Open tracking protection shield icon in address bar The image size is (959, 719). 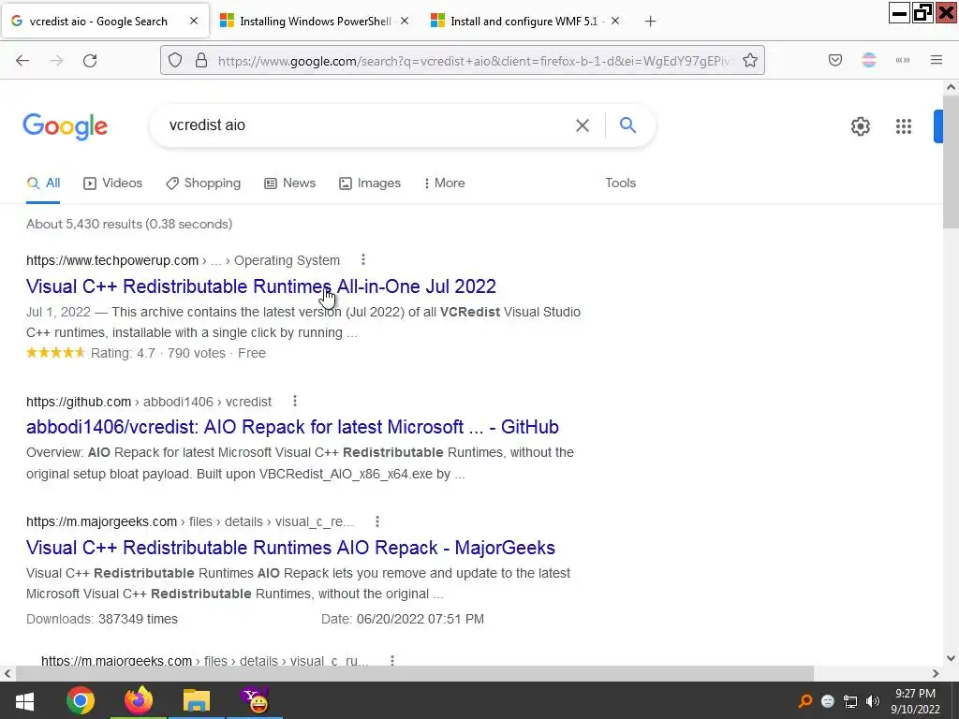click(x=175, y=61)
